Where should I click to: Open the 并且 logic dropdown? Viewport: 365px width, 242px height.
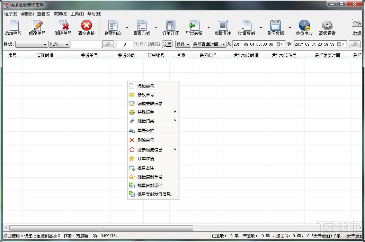[x=183, y=44]
